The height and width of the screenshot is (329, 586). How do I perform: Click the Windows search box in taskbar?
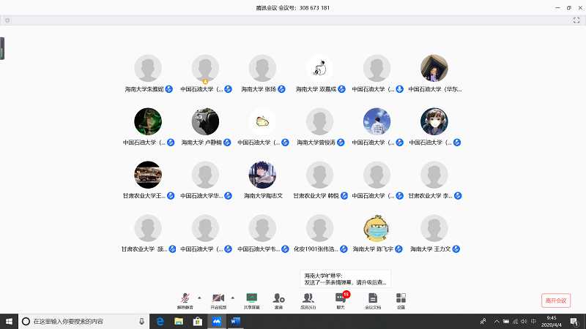(x=81, y=321)
